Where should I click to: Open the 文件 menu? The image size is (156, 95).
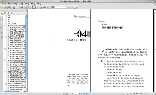pos(4,4)
